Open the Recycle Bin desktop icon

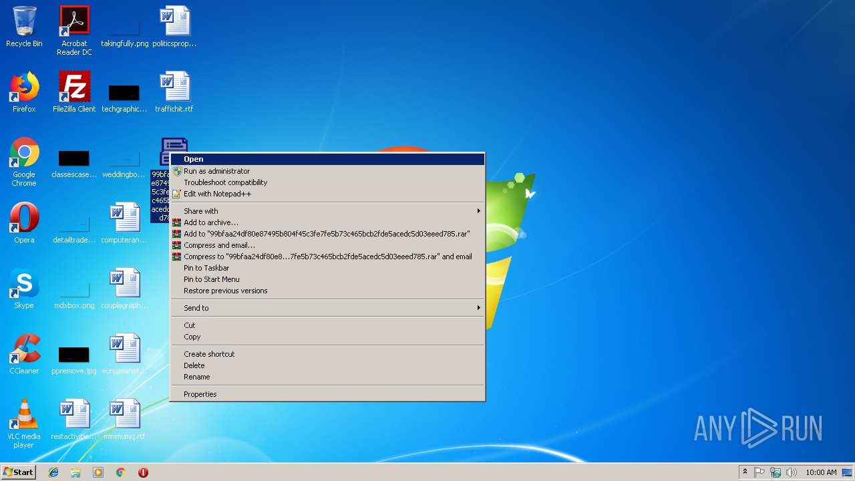[24, 27]
